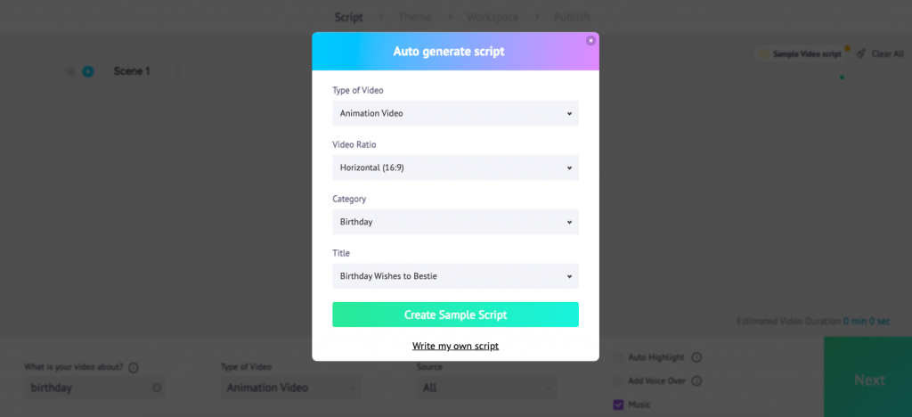Grab the Scene 1 drag handle icon
This screenshot has width=912, height=417.
(178, 71)
